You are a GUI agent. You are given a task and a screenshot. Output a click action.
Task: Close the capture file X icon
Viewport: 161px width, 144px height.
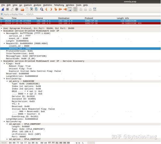(x=32, y=9)
